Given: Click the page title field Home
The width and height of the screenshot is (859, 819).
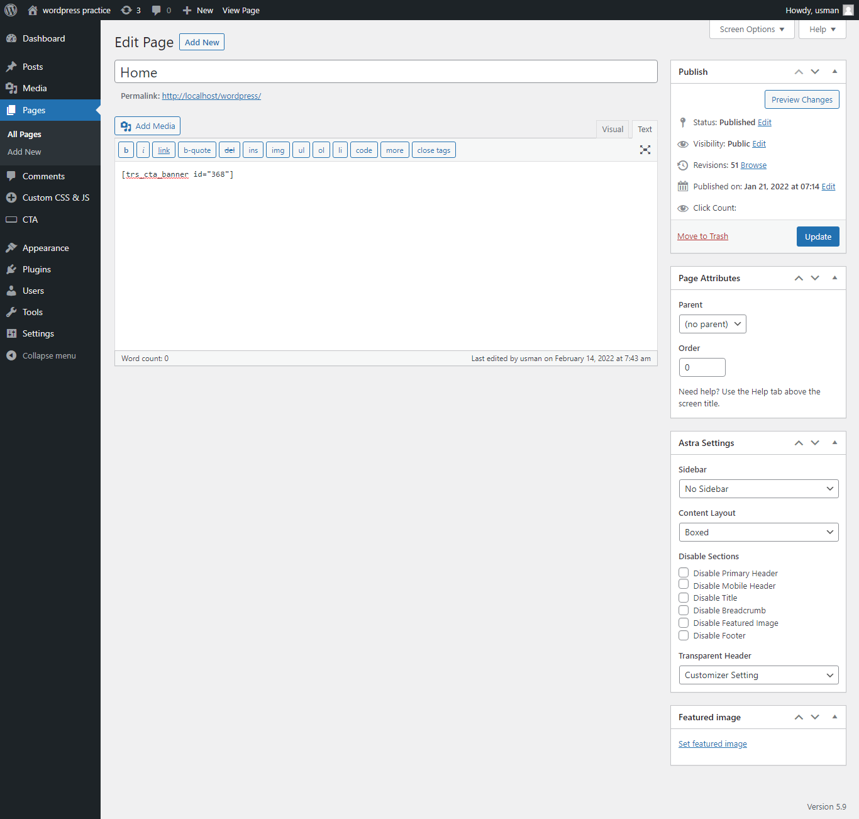Looking at the screenshot, I should pyautogui.click(x=386, y=72).
